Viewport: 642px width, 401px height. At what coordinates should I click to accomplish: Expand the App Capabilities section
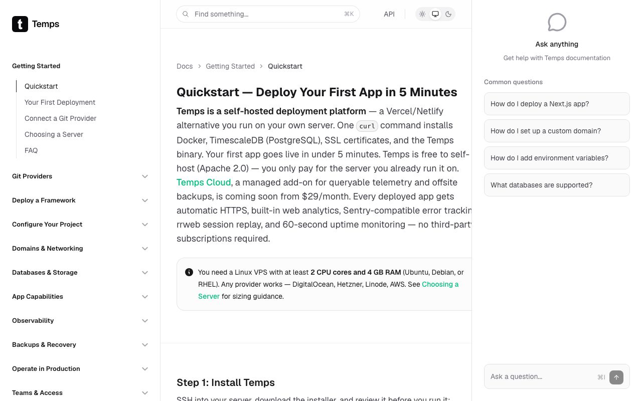pyautogui.click(x=80, y=297)
